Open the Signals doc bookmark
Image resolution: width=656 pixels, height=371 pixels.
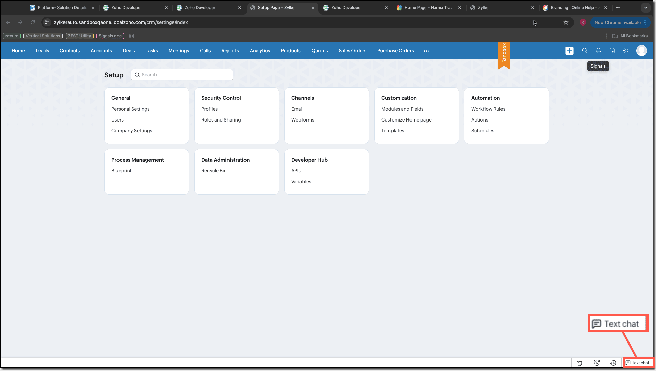tap(110, 36)
